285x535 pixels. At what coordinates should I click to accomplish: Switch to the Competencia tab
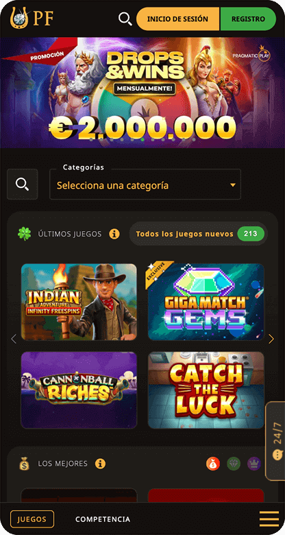(103, 519)
